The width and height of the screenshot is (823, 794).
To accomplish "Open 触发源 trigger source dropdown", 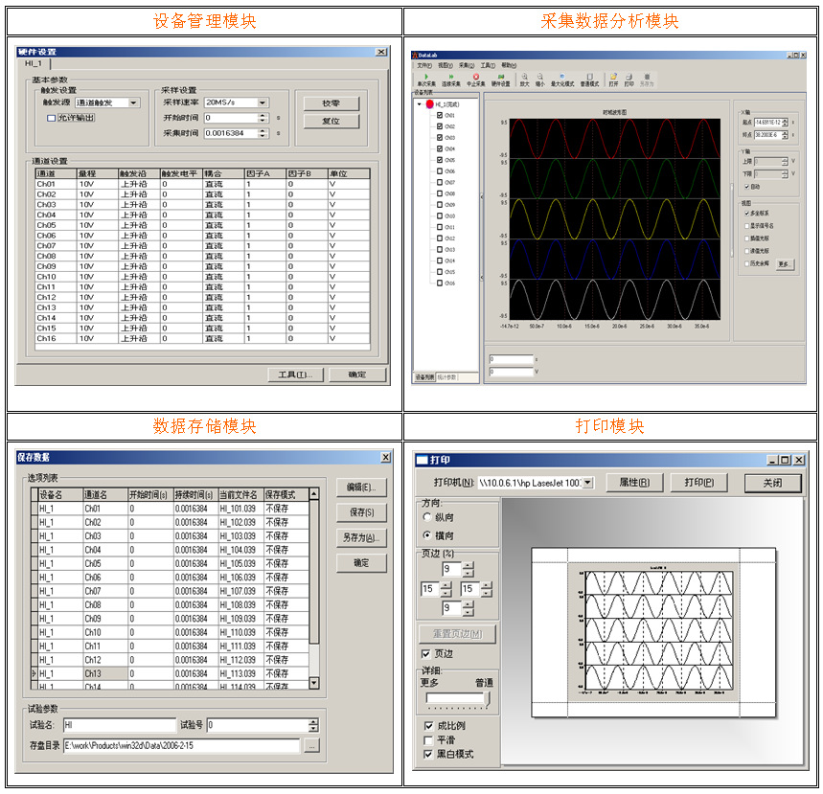I will pos(134,102).
